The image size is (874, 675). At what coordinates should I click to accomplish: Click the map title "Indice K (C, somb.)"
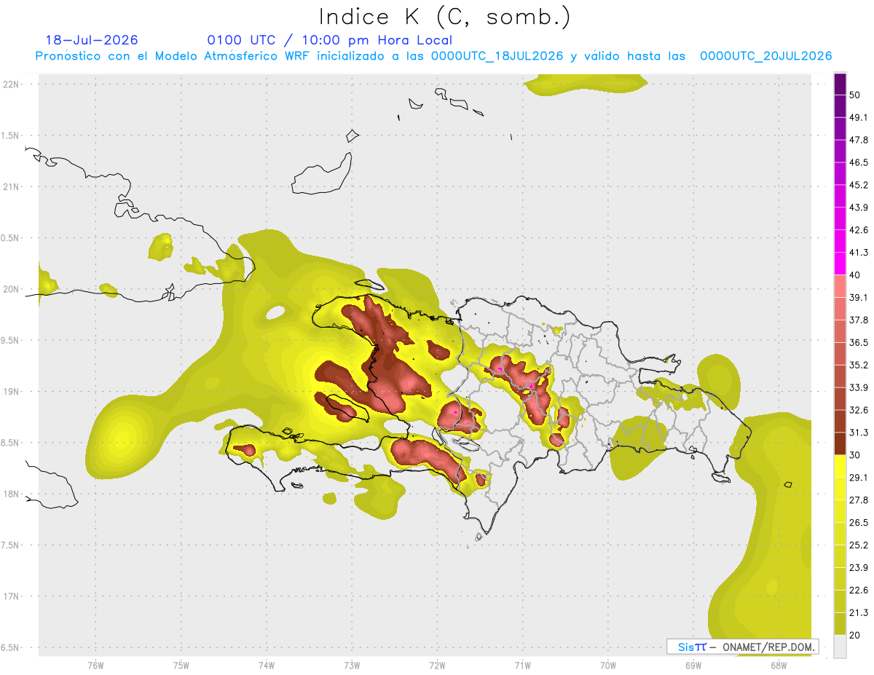(x=444, y=17)
